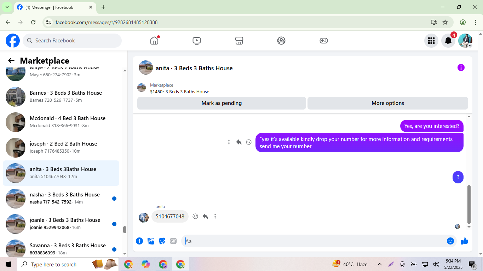Choose a GIF from the composer
This screenshot has width=483, height=271.
(173, 241)
